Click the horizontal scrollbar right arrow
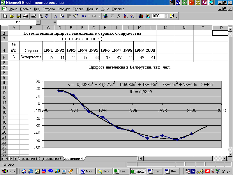Image resolution: width=233 pixels, height=175 pixels. 224,159
